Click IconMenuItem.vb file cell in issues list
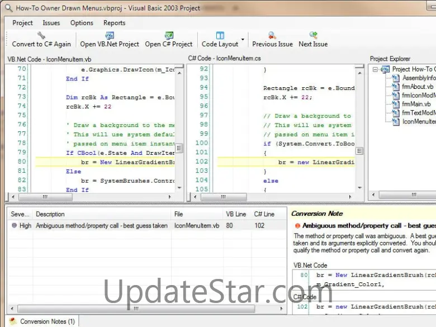 coord(197,225)
